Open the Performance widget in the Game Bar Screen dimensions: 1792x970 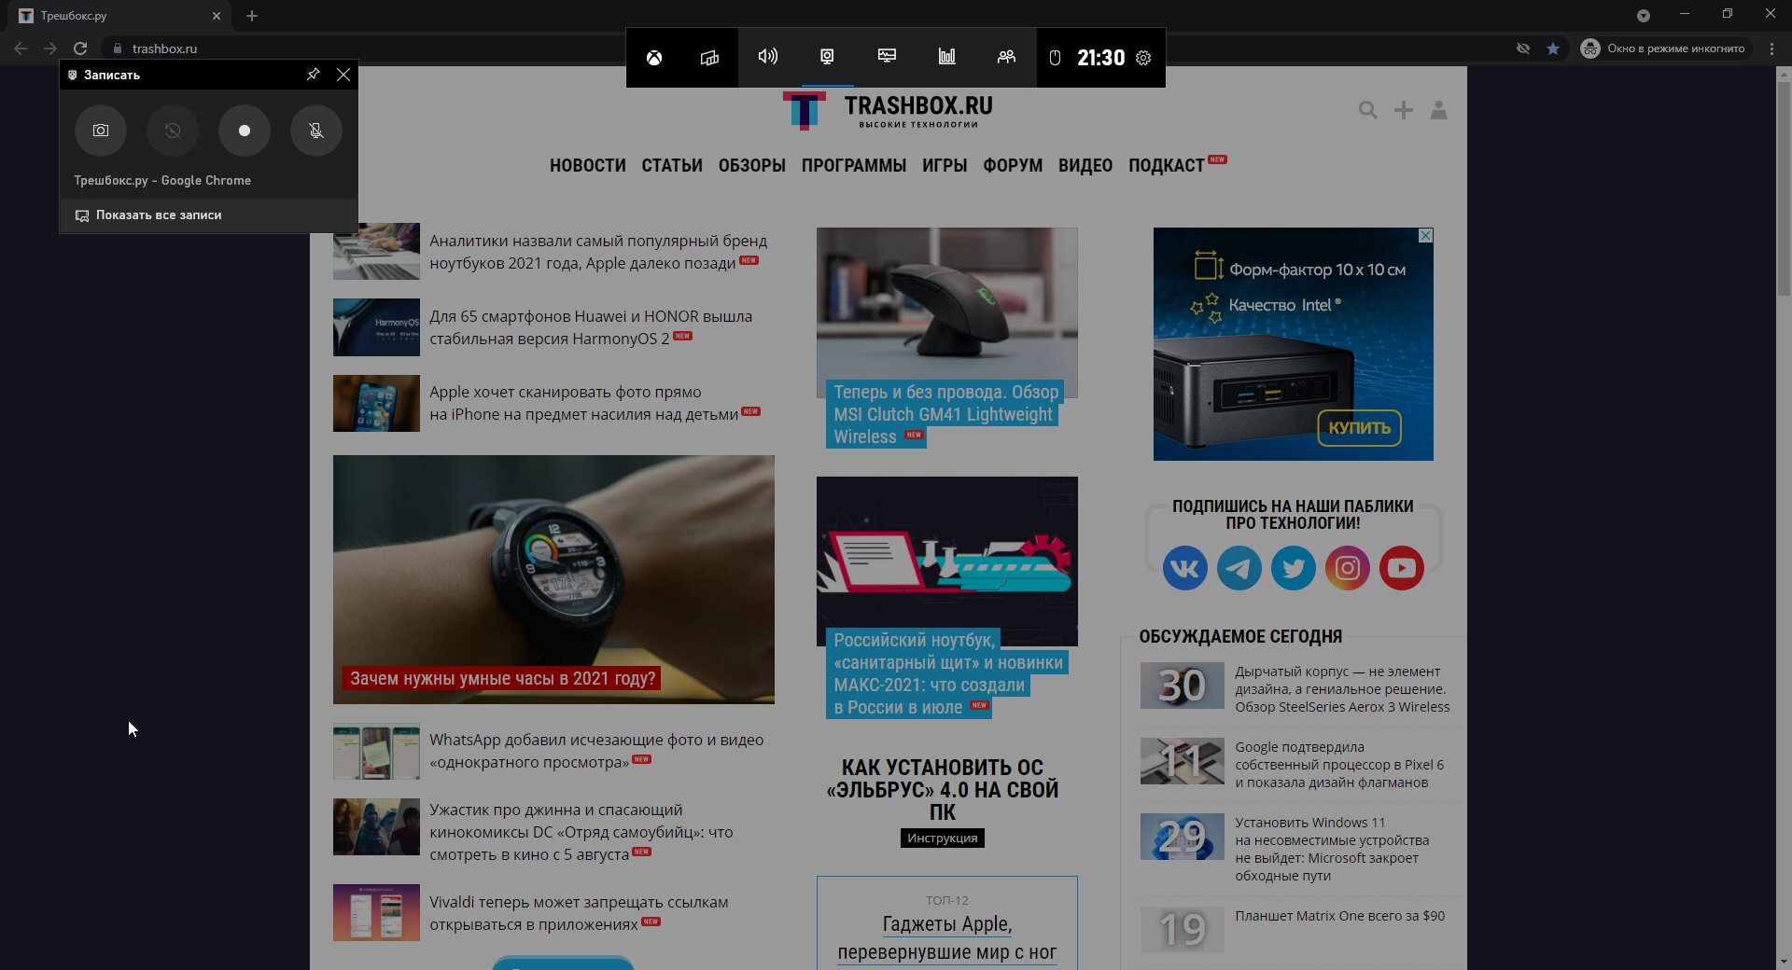[x=887, y=57]
